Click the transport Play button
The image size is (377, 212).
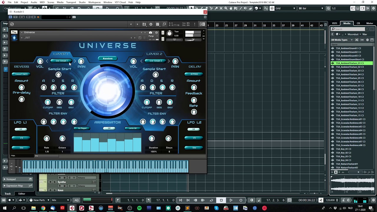point(231,200)
